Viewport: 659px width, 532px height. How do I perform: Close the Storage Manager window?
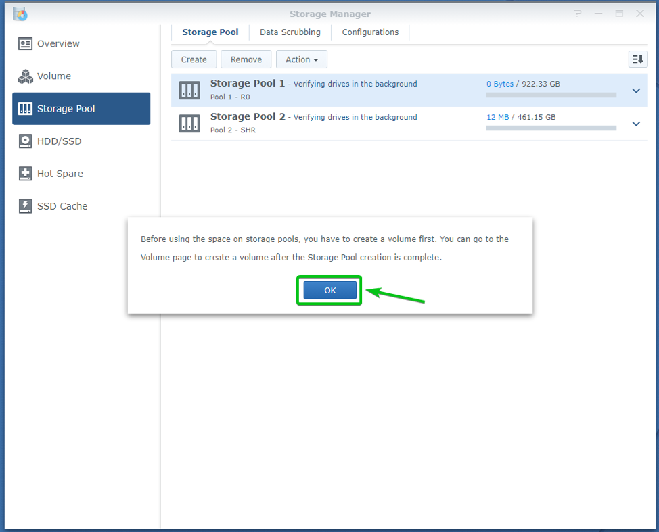[639, 14]
